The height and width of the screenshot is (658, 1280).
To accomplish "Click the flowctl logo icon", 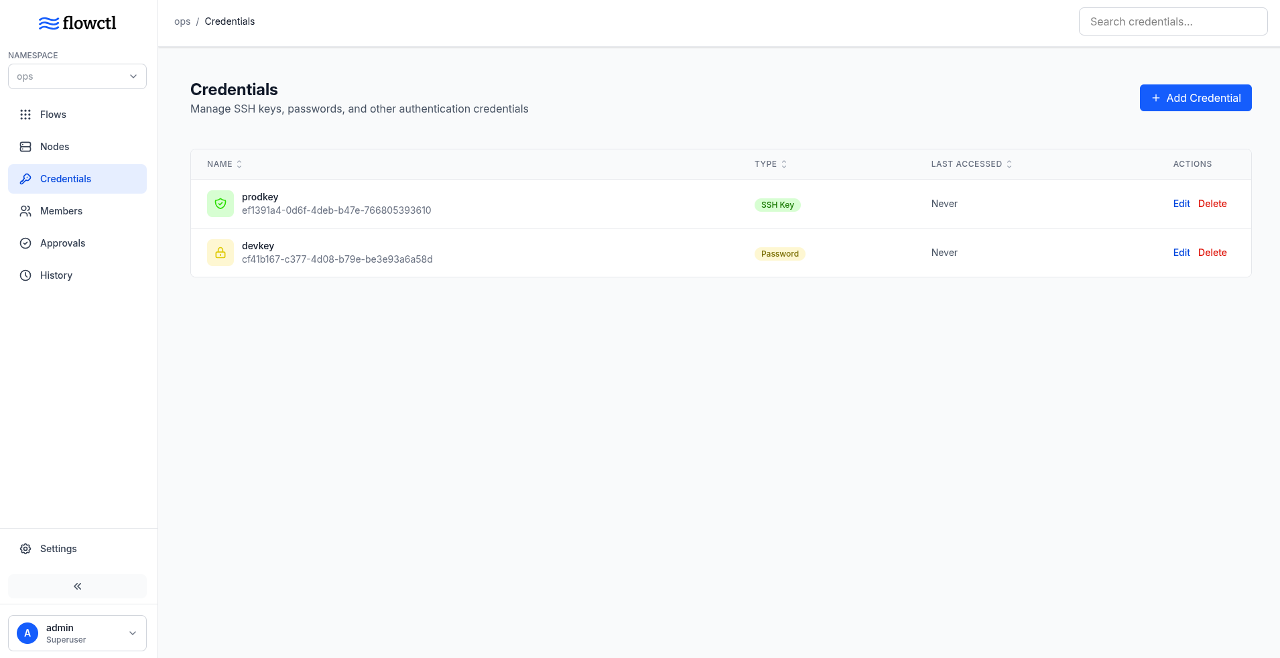I will [x=48, y=23].
